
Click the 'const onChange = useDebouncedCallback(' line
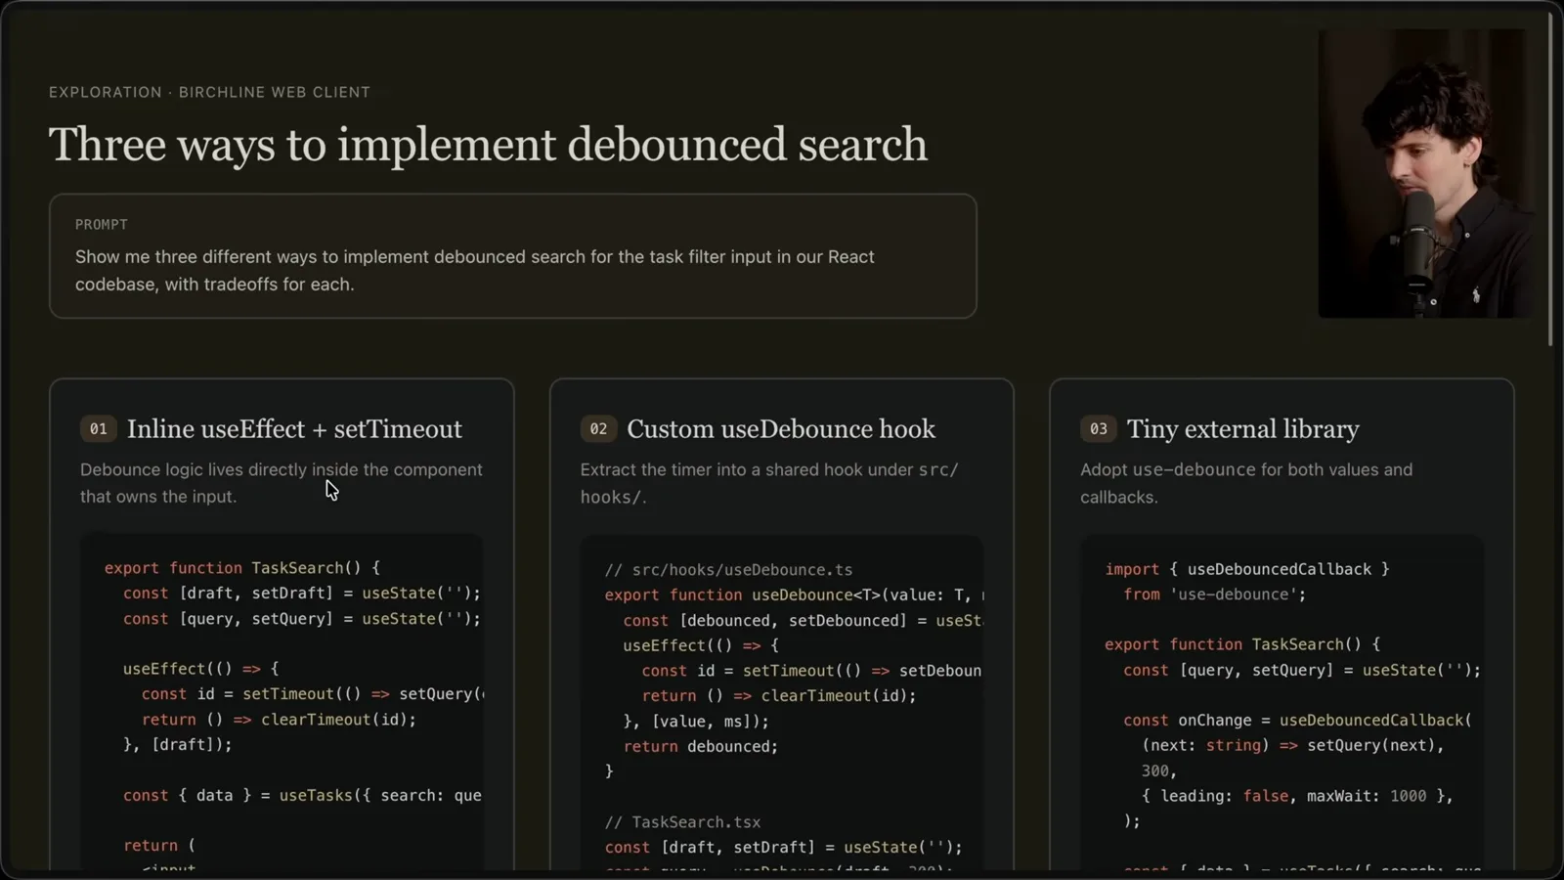[x=1297, y=720]
